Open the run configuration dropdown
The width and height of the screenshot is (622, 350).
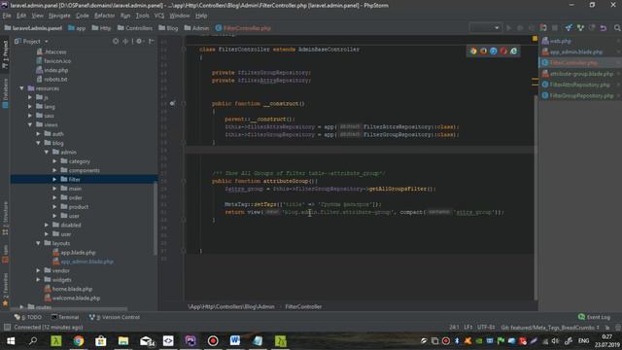click(x=485, y=28)
